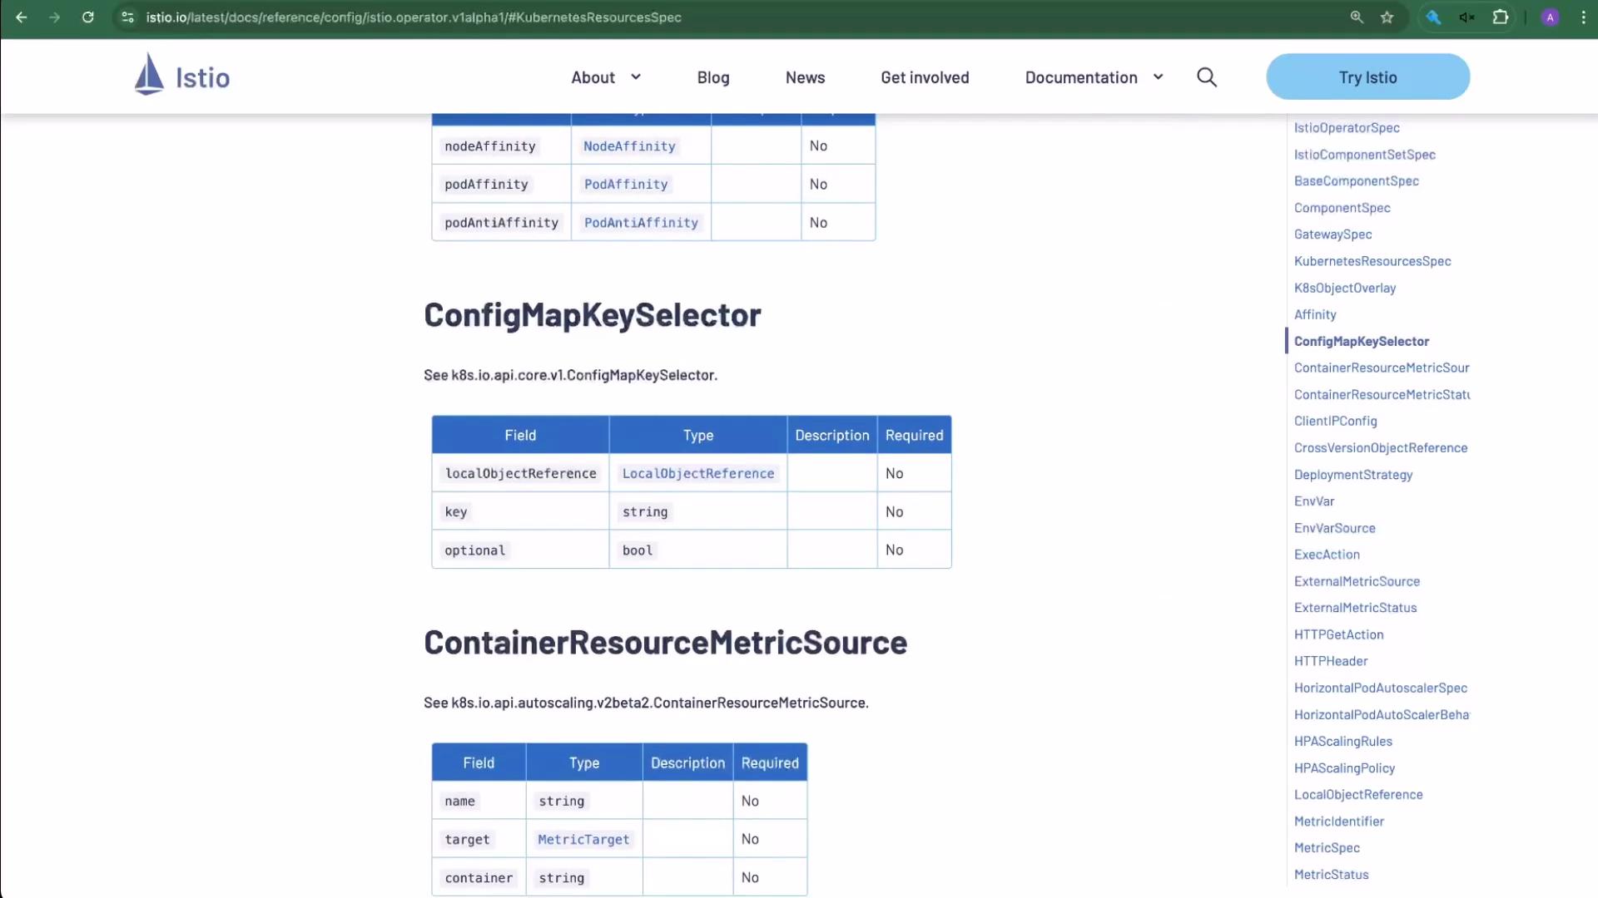Open the Extensions puzzle icon
This screenshot has height=898, width=1598.
[1500, 17]
